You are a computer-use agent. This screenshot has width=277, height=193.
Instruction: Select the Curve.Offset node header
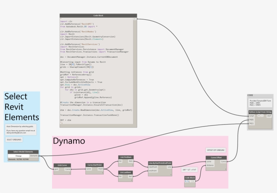point(216,158)
